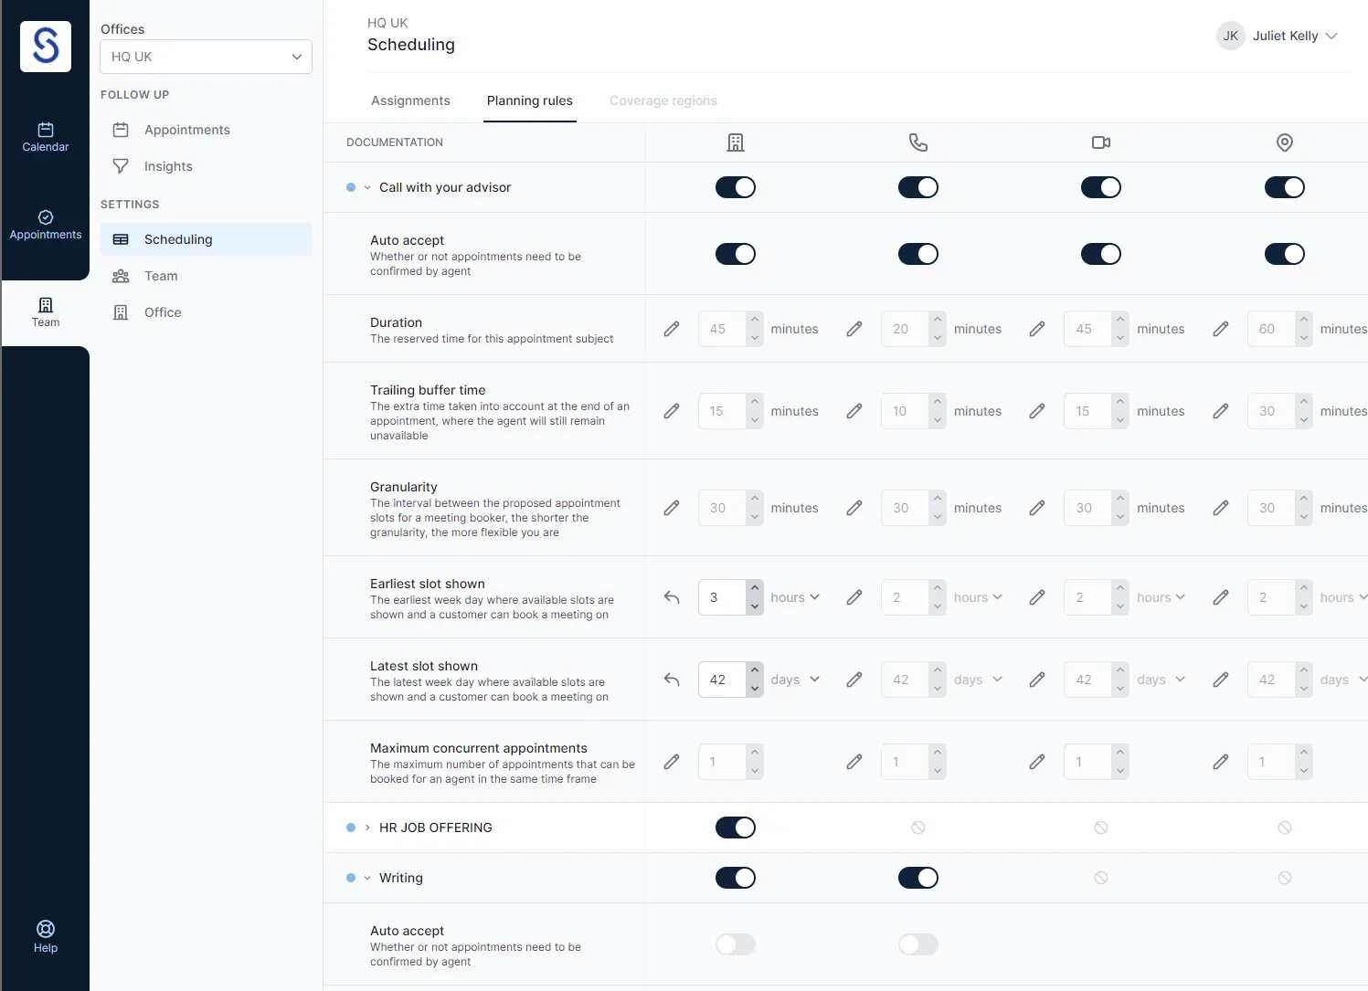Edit video Granularity with pencil icon
Image resolution: width=1368 pixels, height=991 pixels.
point(1037,508)
